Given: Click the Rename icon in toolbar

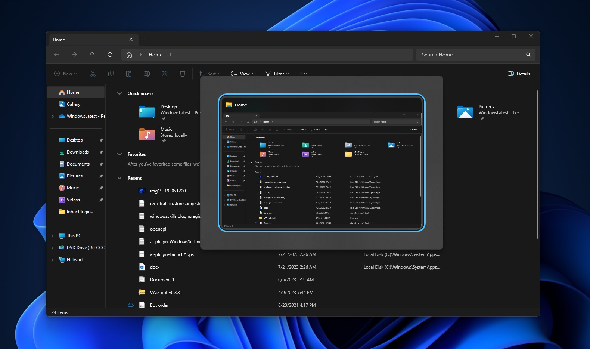Looking at the screenshot, I should coord(147,74).
